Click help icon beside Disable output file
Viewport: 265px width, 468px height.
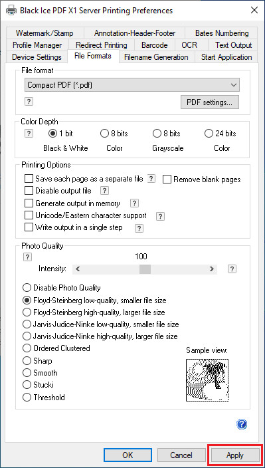point(105,190)
